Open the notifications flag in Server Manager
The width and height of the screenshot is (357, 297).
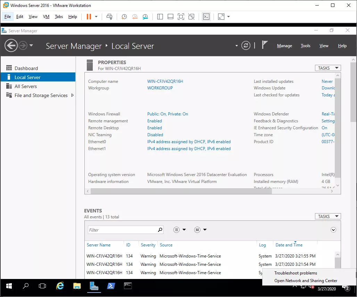264,45
